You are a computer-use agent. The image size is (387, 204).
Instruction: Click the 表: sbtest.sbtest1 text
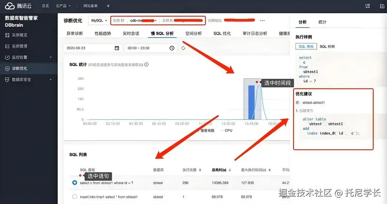310,102
